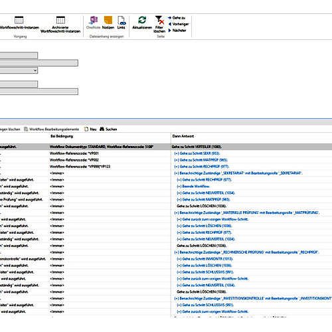The height and width of the screenshot is (332, 332).
Task: Click condition cell Workflow-Referenzcode *VP002
Action: 74,160
